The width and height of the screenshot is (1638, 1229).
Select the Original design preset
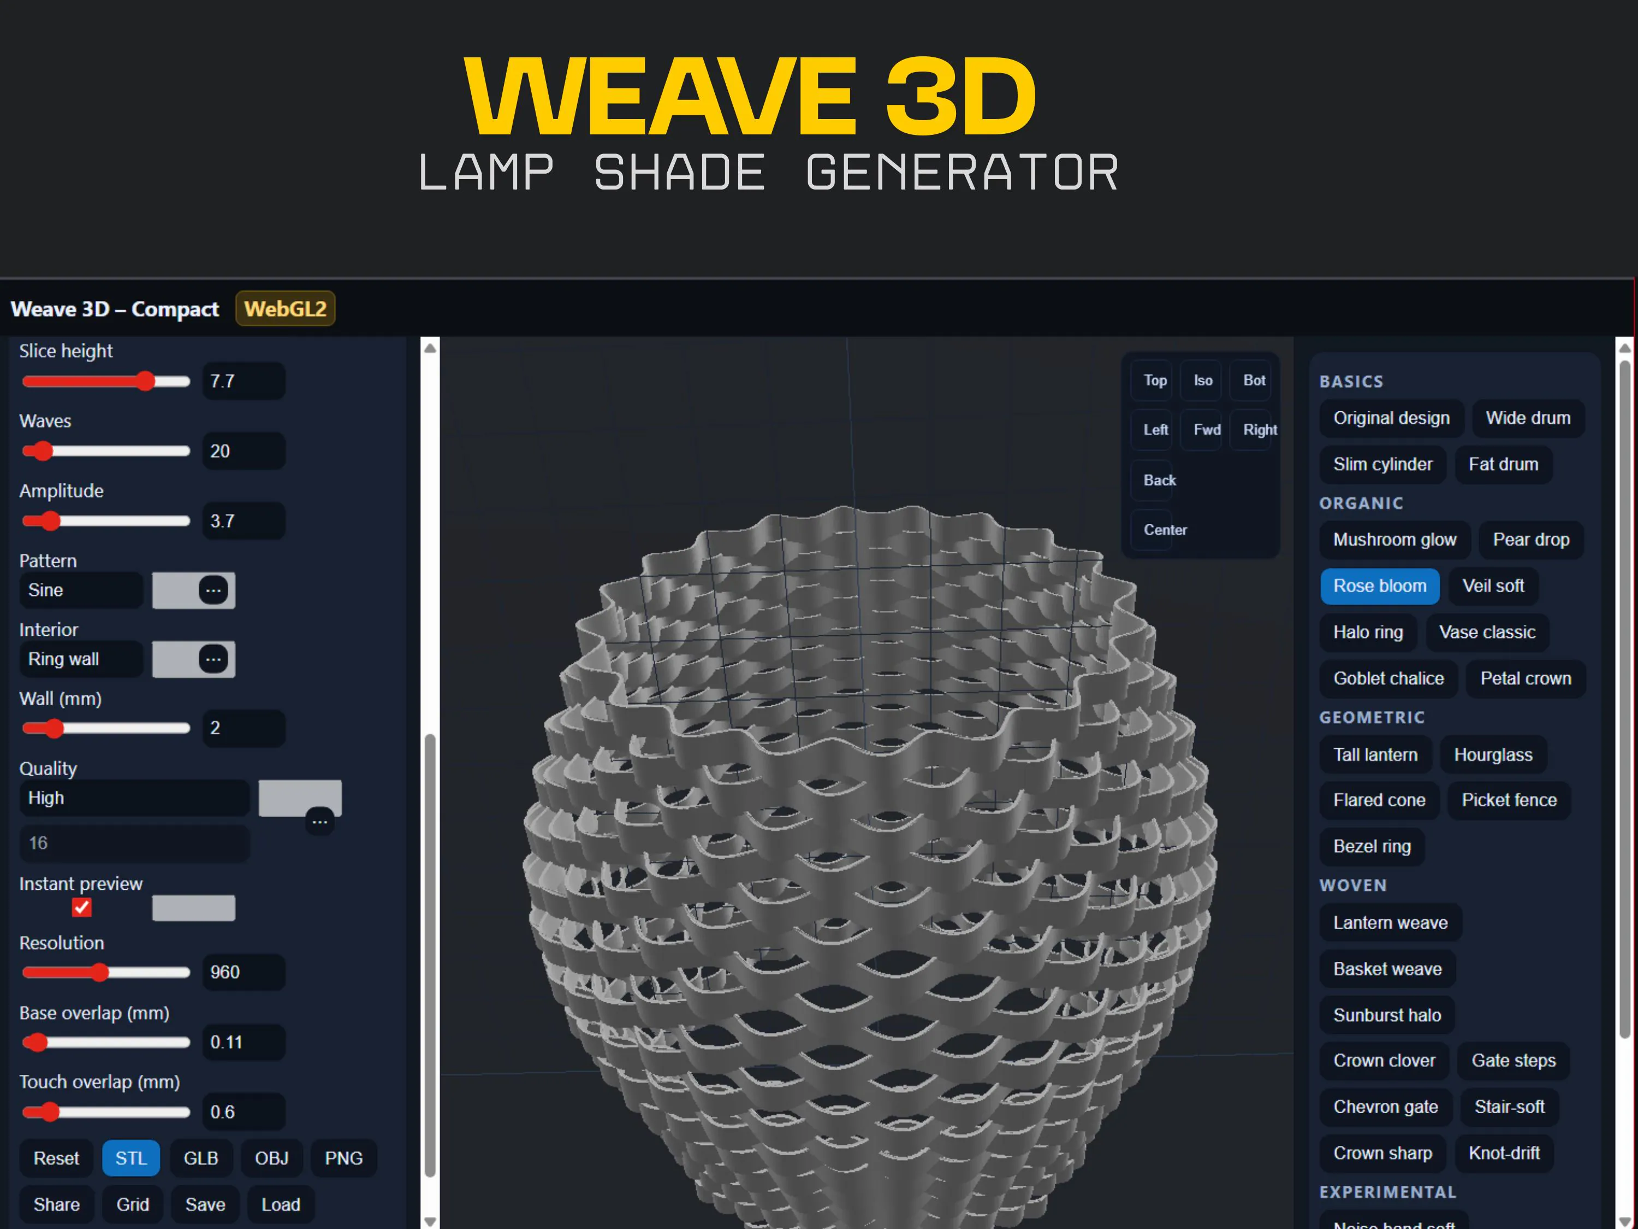pos(1391,418)
